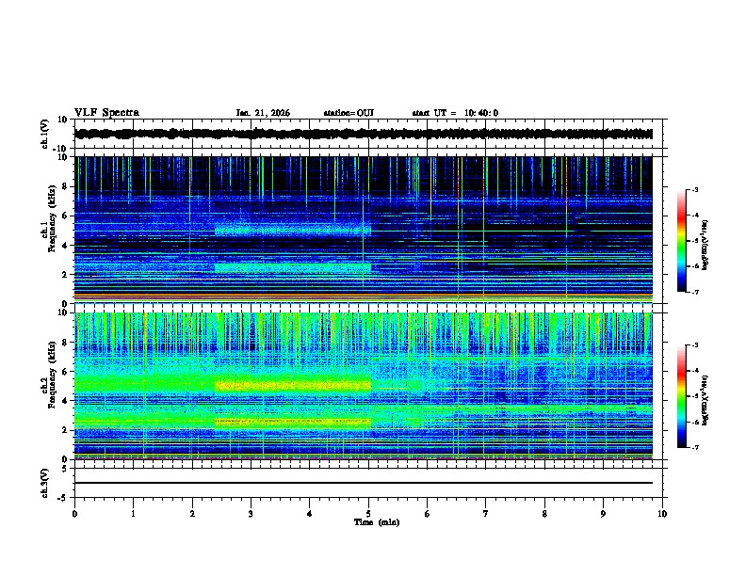Click the bright 5 kHz band in ch.1 spectrogram

point(293,231)
